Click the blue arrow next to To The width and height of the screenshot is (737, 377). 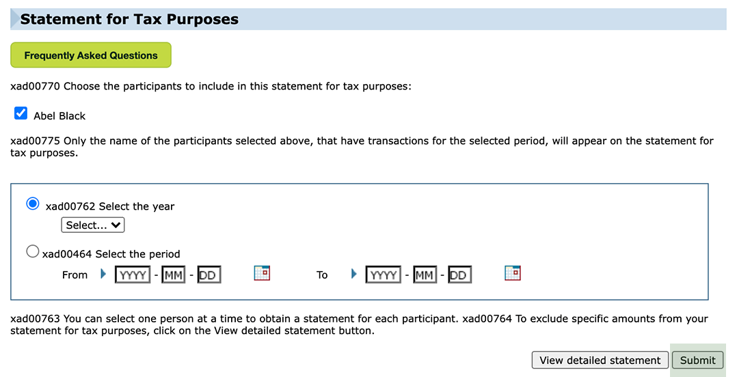pos(354,274)
